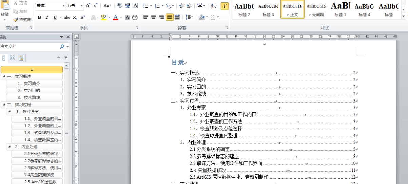Switch to search results tab in navigation pane
Viewport: 408px width, 184px height.
point(21,58)
